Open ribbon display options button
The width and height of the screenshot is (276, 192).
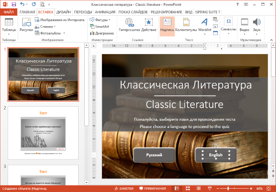tap(246, 4)
